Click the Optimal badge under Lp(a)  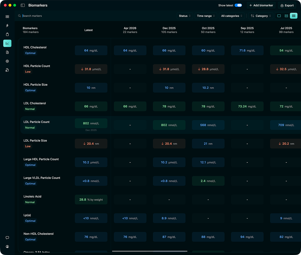point(30,221)
